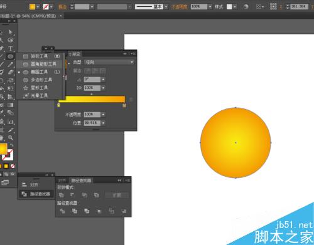314x245 pixels.
Task: Open the gradient stop 不透明度 dropdown arrow
Action: [103, 115]
